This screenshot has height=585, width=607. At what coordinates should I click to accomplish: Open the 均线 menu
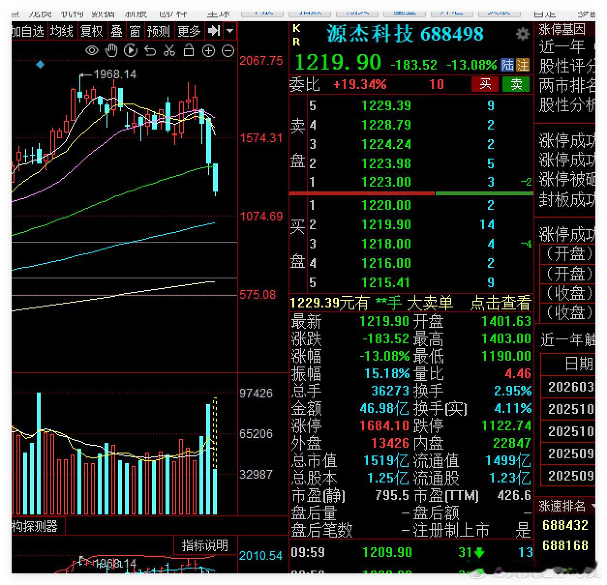(x=62, y=31)
